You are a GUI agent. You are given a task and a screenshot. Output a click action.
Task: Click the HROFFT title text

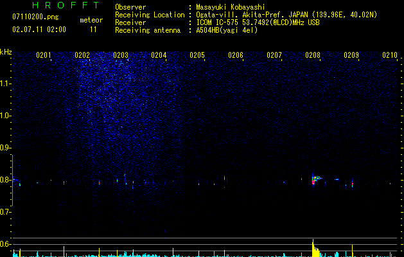click(66, 5)
